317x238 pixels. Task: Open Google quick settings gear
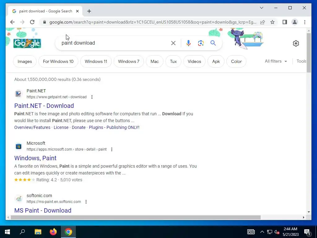(296, 43)
